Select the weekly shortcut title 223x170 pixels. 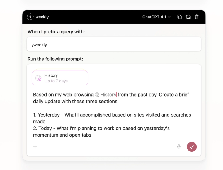(42, 17)
